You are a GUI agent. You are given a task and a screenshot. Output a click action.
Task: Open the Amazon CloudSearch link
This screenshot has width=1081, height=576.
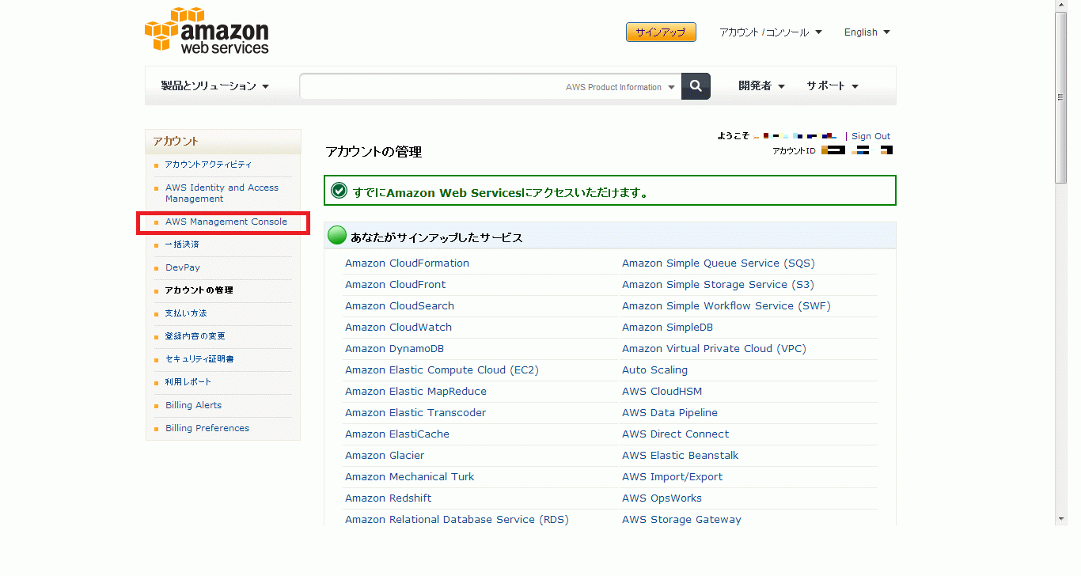pos(400,306)
